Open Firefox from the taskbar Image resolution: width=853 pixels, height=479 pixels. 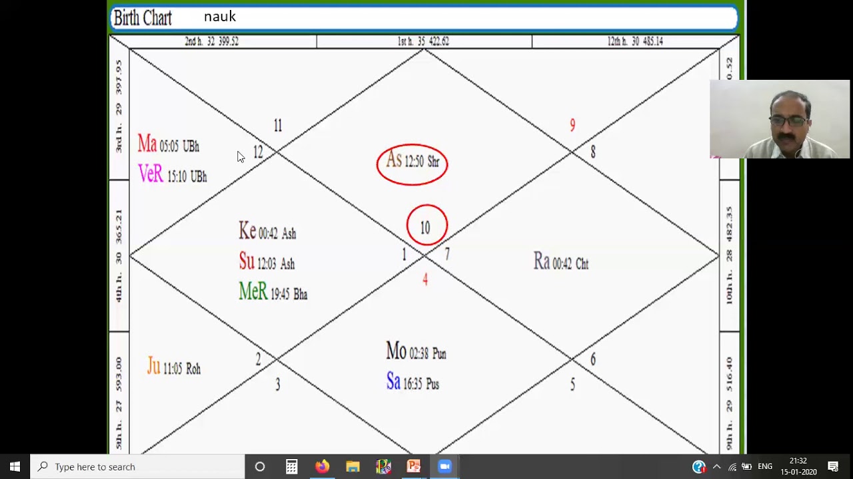[322, 466]
